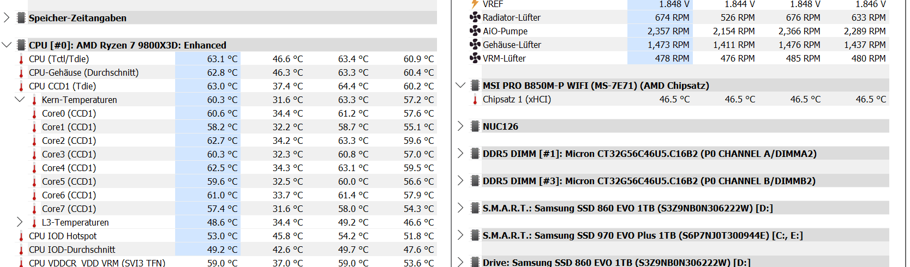
Task: Click thermometer icon of CPU (Tctl/Tdie)
Action: pos(21,59)
